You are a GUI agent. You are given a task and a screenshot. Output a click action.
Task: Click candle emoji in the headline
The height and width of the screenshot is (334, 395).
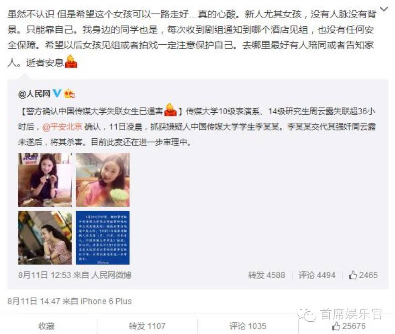click(x=171, y=110)
